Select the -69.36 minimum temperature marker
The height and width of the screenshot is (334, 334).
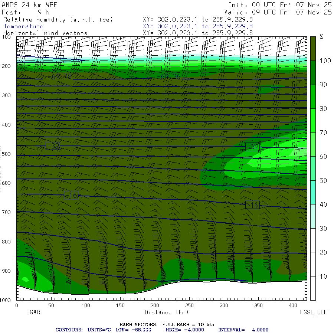coord(168,77)
